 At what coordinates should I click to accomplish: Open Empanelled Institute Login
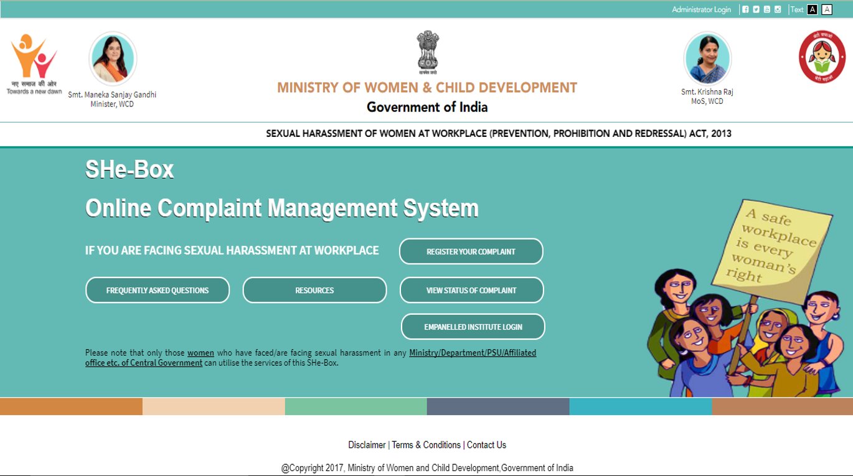pyautogui.click(x=473, y=327)
